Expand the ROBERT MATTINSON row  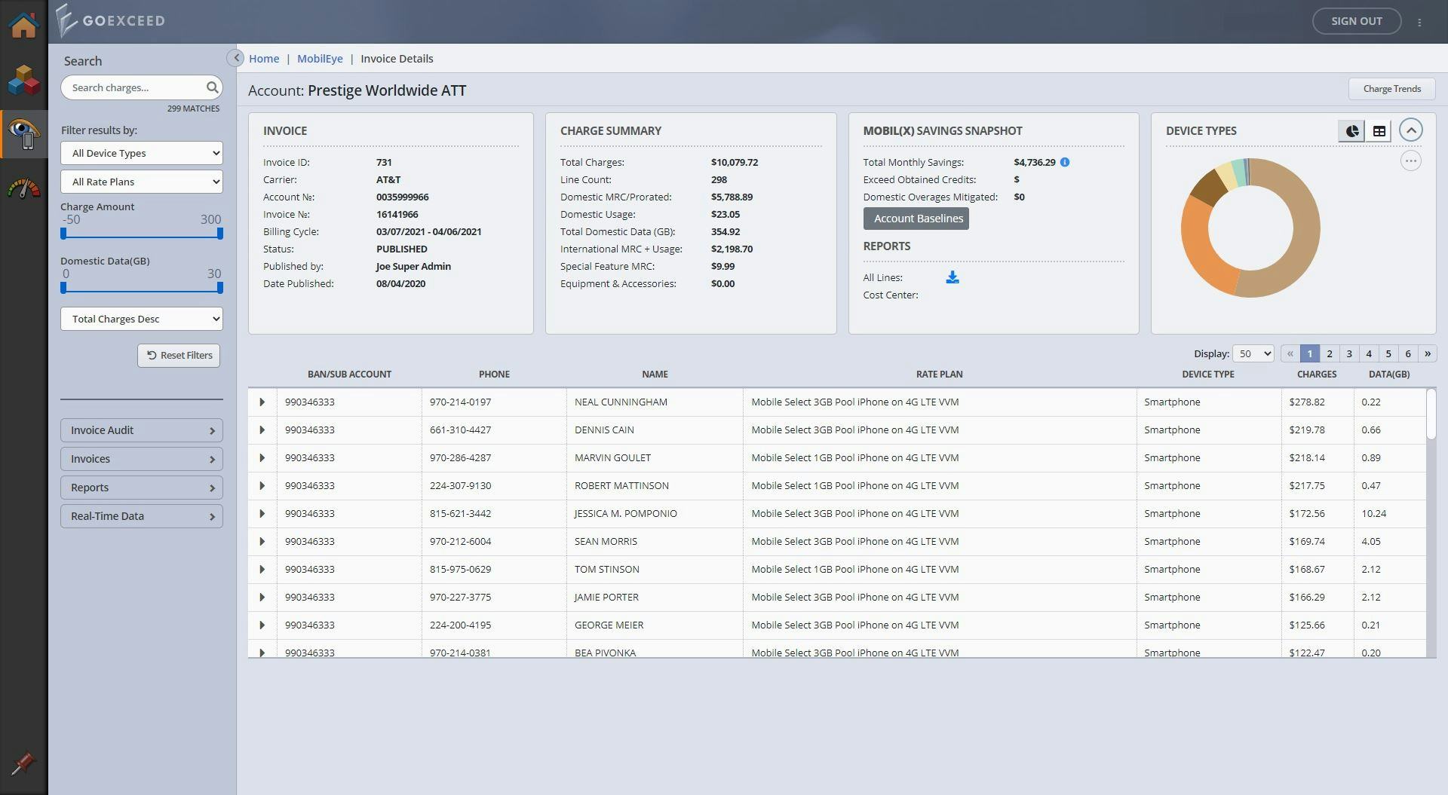point(262,486)
